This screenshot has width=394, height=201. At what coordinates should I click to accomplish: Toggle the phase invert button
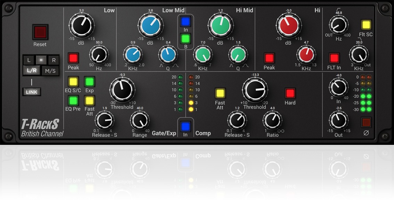pos(366,122)
